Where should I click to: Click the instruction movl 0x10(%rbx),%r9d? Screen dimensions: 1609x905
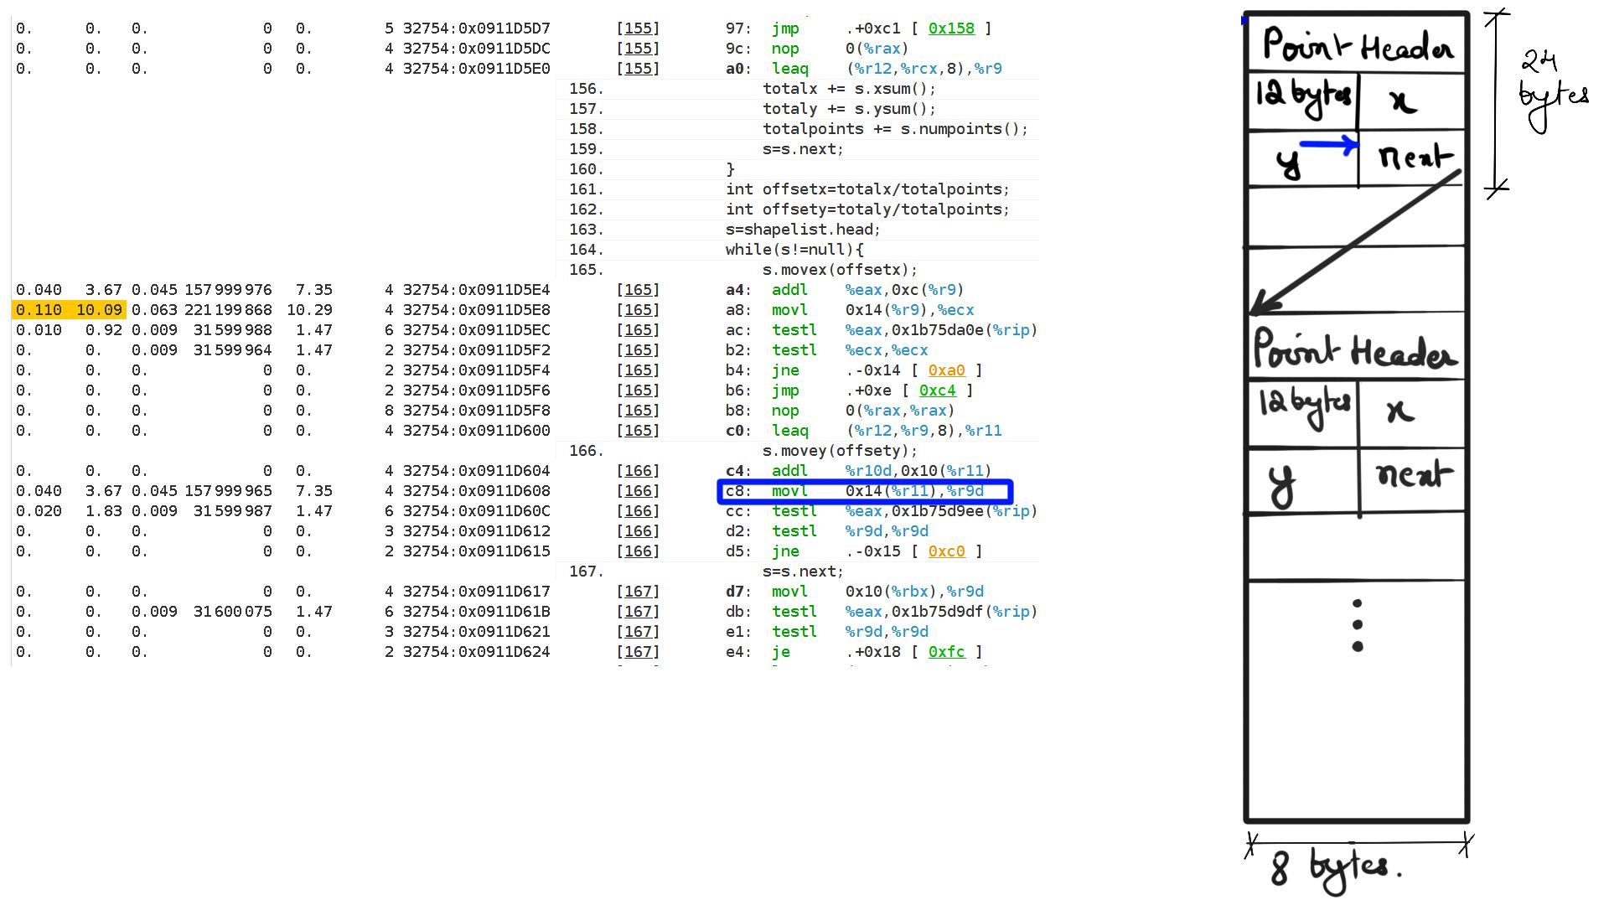(x=877, y=592)
